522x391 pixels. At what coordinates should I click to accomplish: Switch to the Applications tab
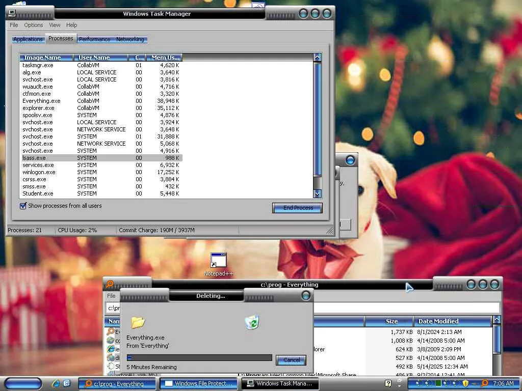pyautogui.click(x=28, y=39)
